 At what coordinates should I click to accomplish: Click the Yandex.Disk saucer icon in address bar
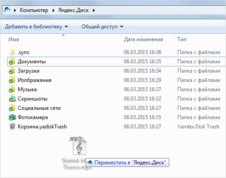point(7,10)
